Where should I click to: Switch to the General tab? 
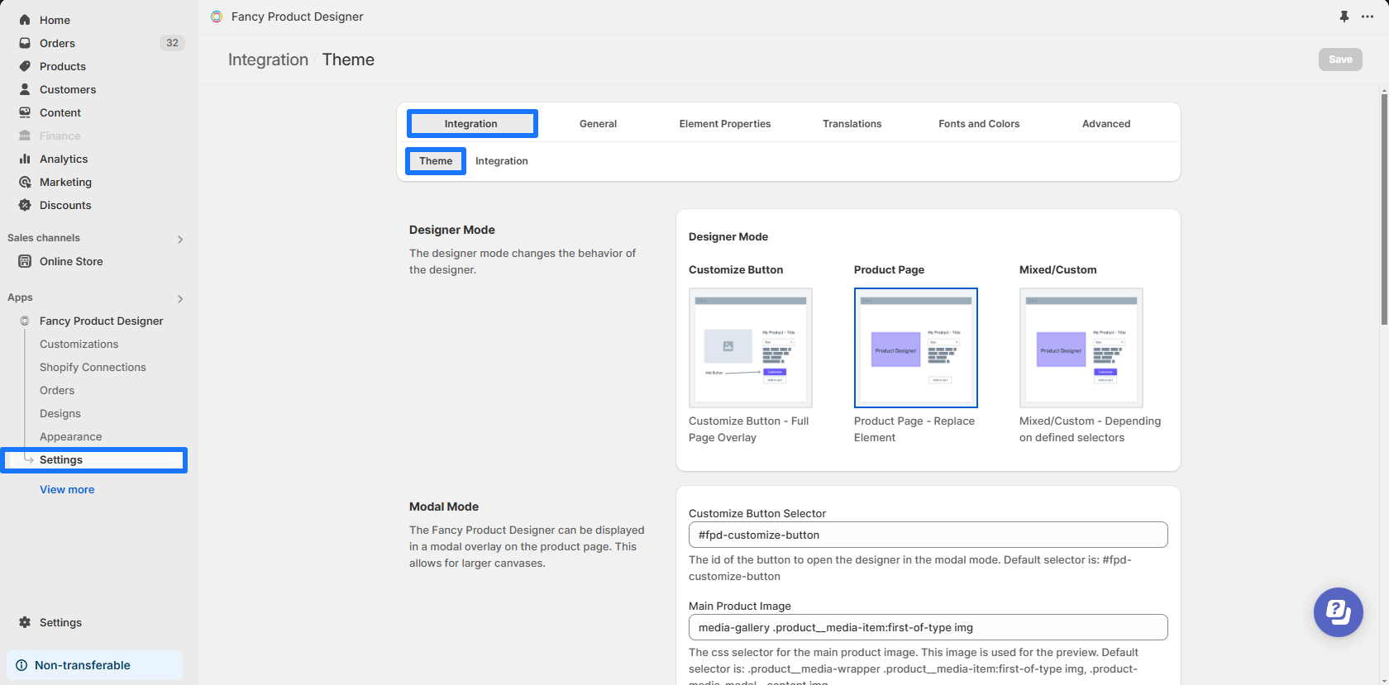pos(598,124)
